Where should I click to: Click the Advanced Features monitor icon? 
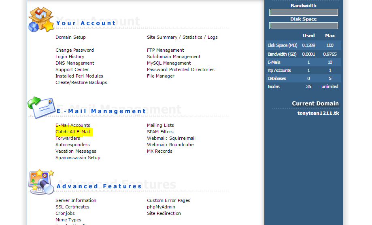(41, 183)
